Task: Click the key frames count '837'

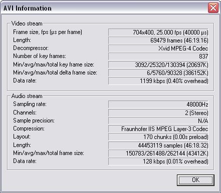Action: click(158, 56)
